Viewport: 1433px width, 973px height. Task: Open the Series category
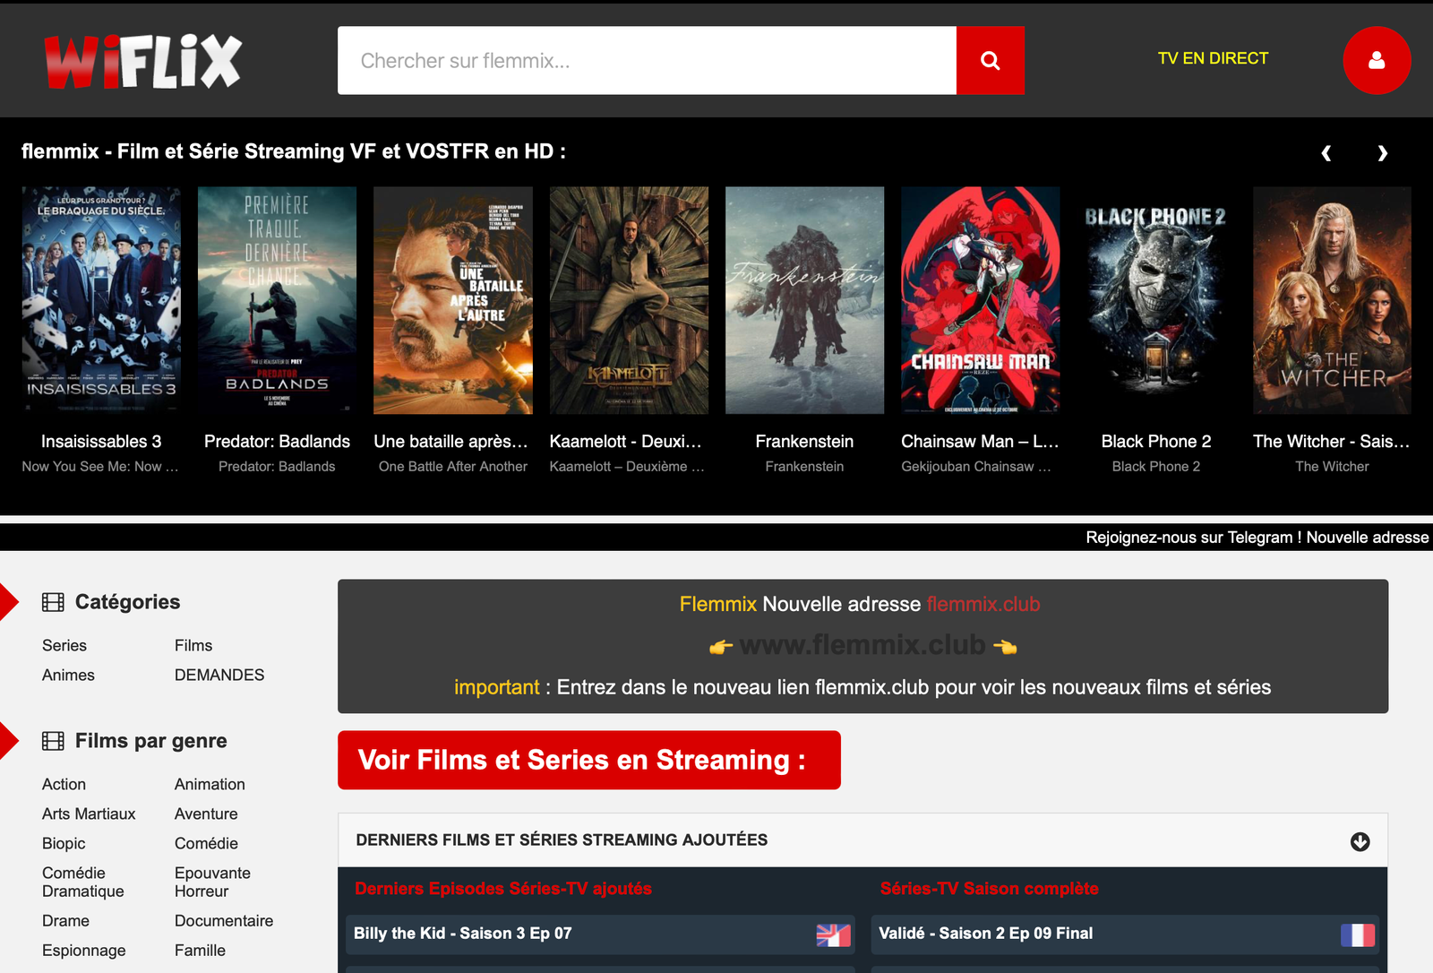click(64, 645)
